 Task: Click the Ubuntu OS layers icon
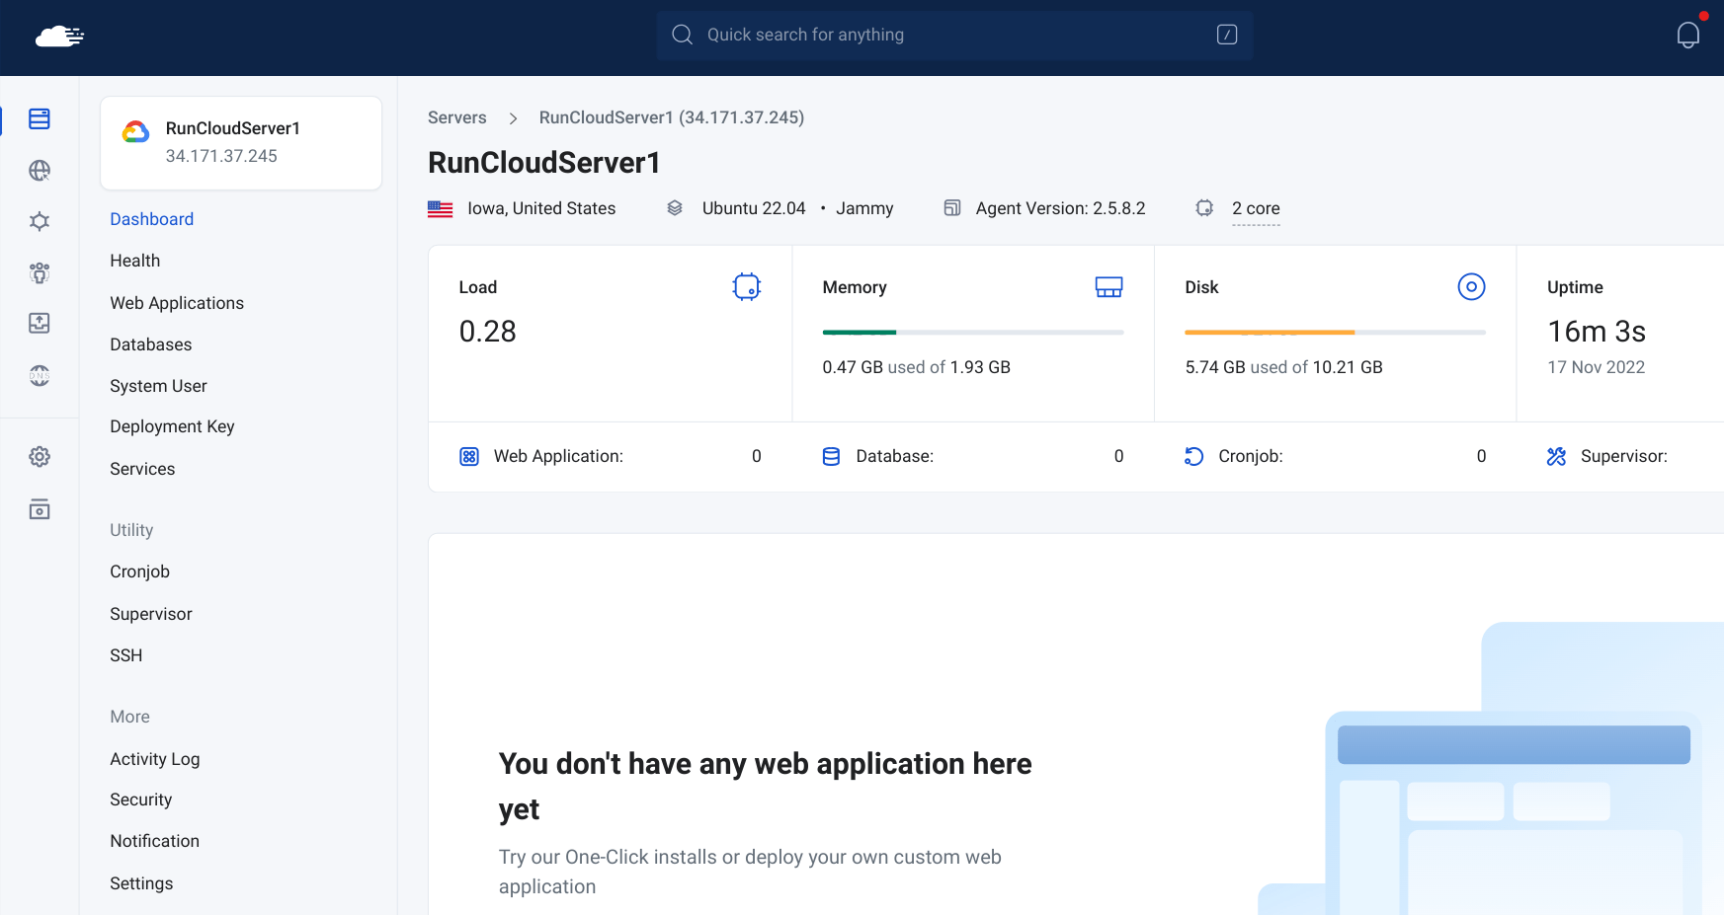[675, 208]
